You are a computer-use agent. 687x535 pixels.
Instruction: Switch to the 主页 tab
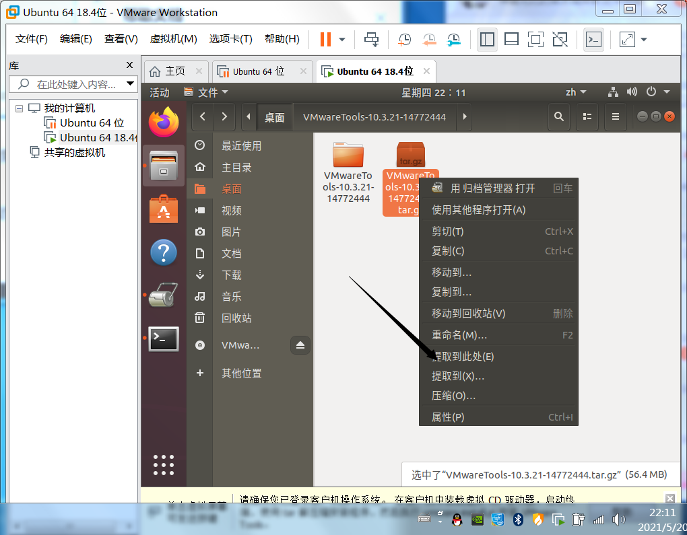[x=175, y=71]
